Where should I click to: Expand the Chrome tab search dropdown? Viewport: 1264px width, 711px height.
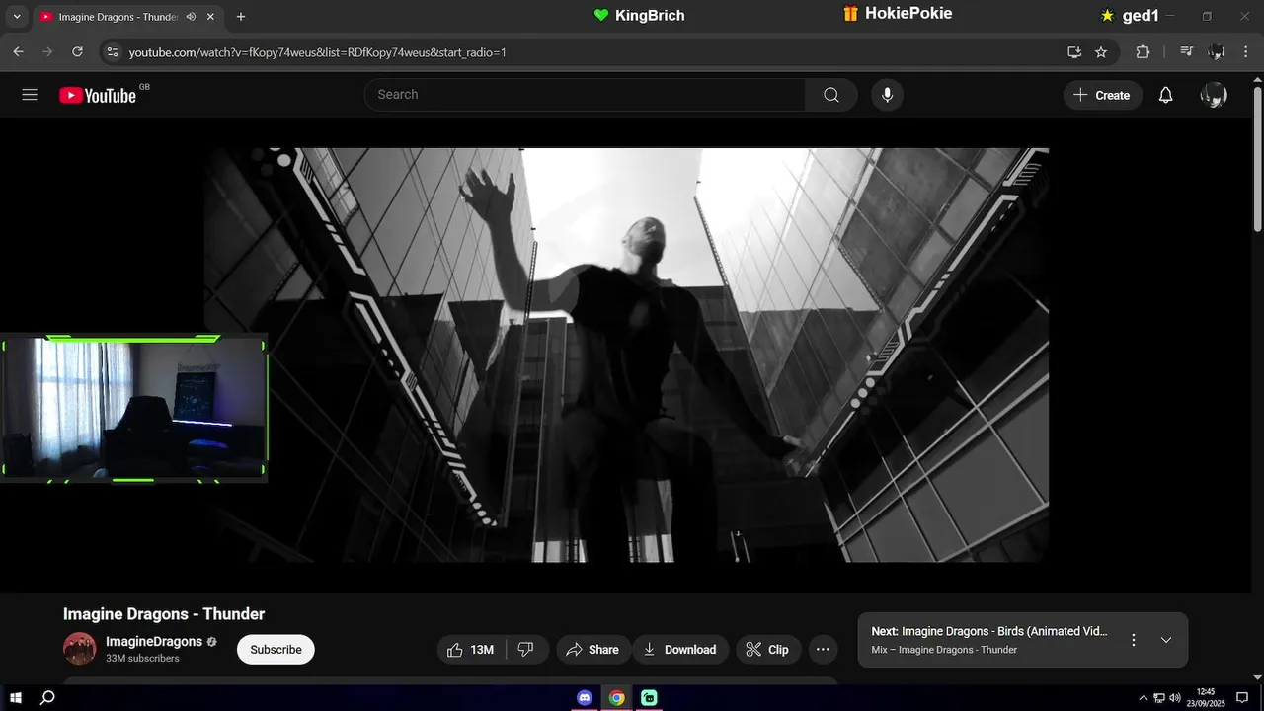(16, 17)
